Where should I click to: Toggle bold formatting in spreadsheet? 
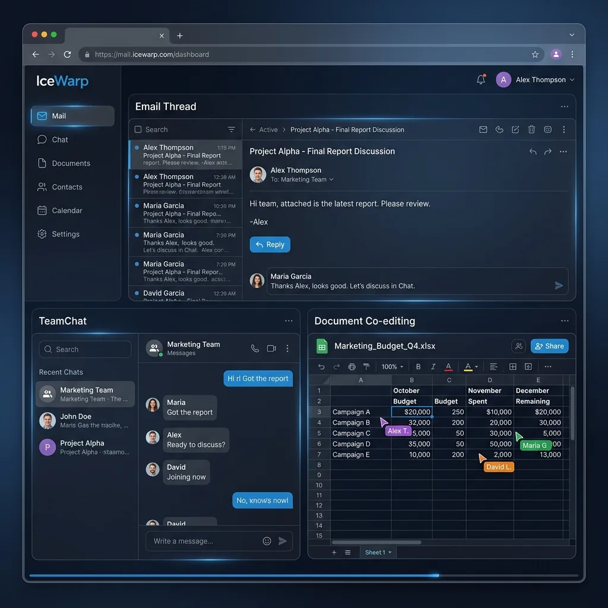(418, 366)
